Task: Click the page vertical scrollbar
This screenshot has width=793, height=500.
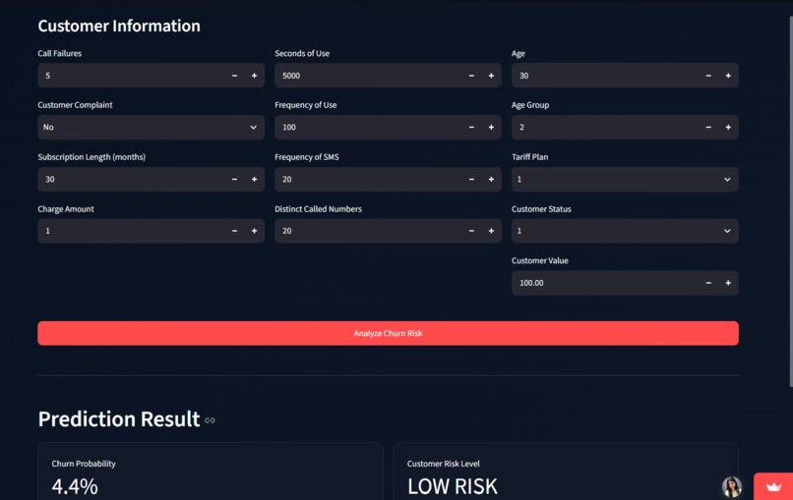Action: click(x=791, y=202)
